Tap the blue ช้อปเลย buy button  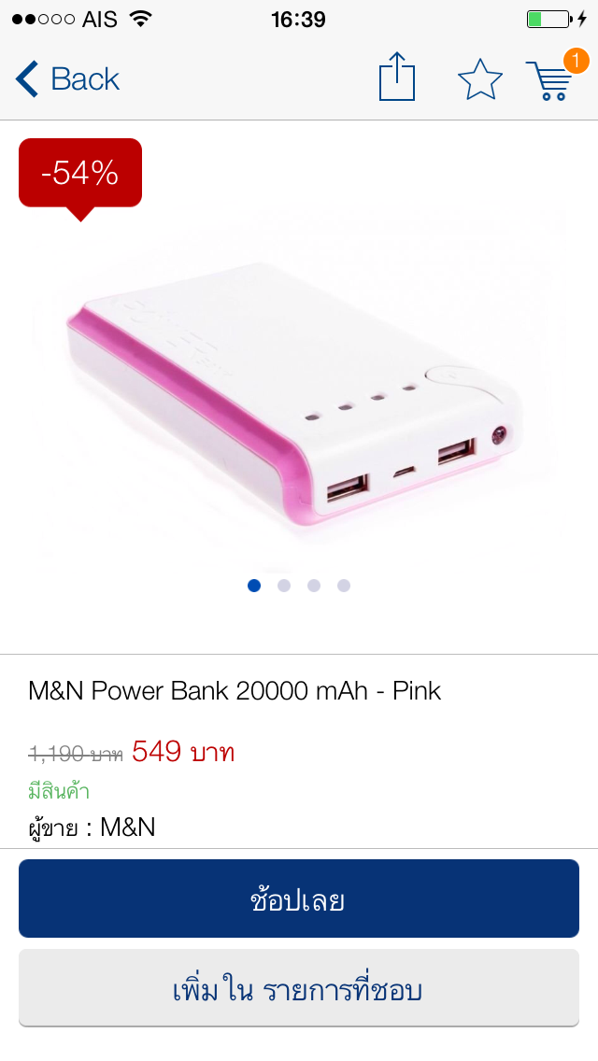pos(299,898)
